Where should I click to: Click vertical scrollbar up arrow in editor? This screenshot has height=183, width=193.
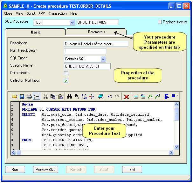click(177, 105)
